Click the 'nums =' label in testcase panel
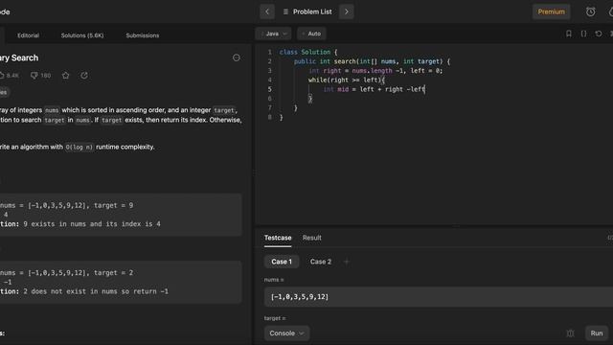This screenshot has height=345, width=613. pyautogui.click(x=274, y=280)
